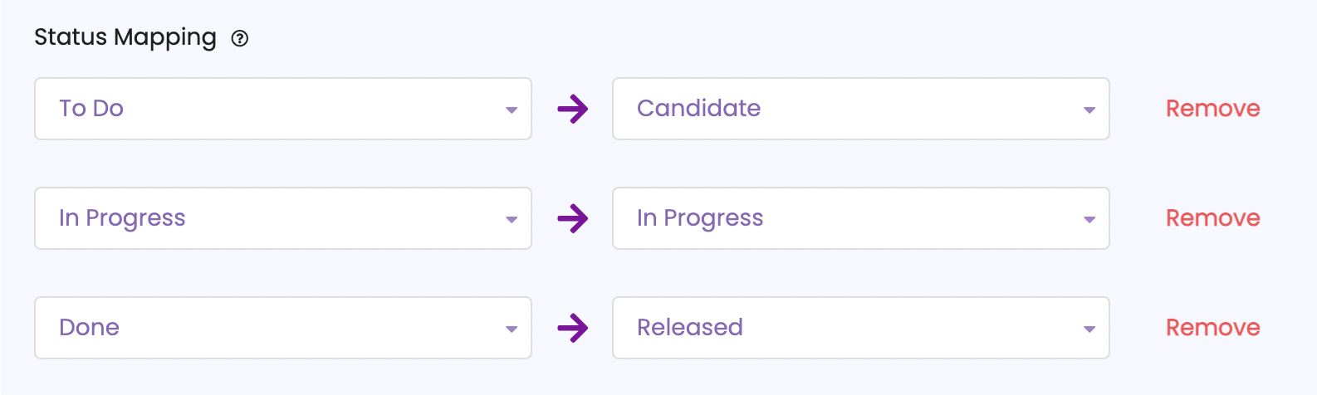Open the right In Progress dropdown

(x=861, y=218)
